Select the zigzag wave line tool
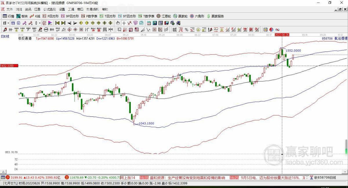 pyautogui.click(x=149, y=30)
